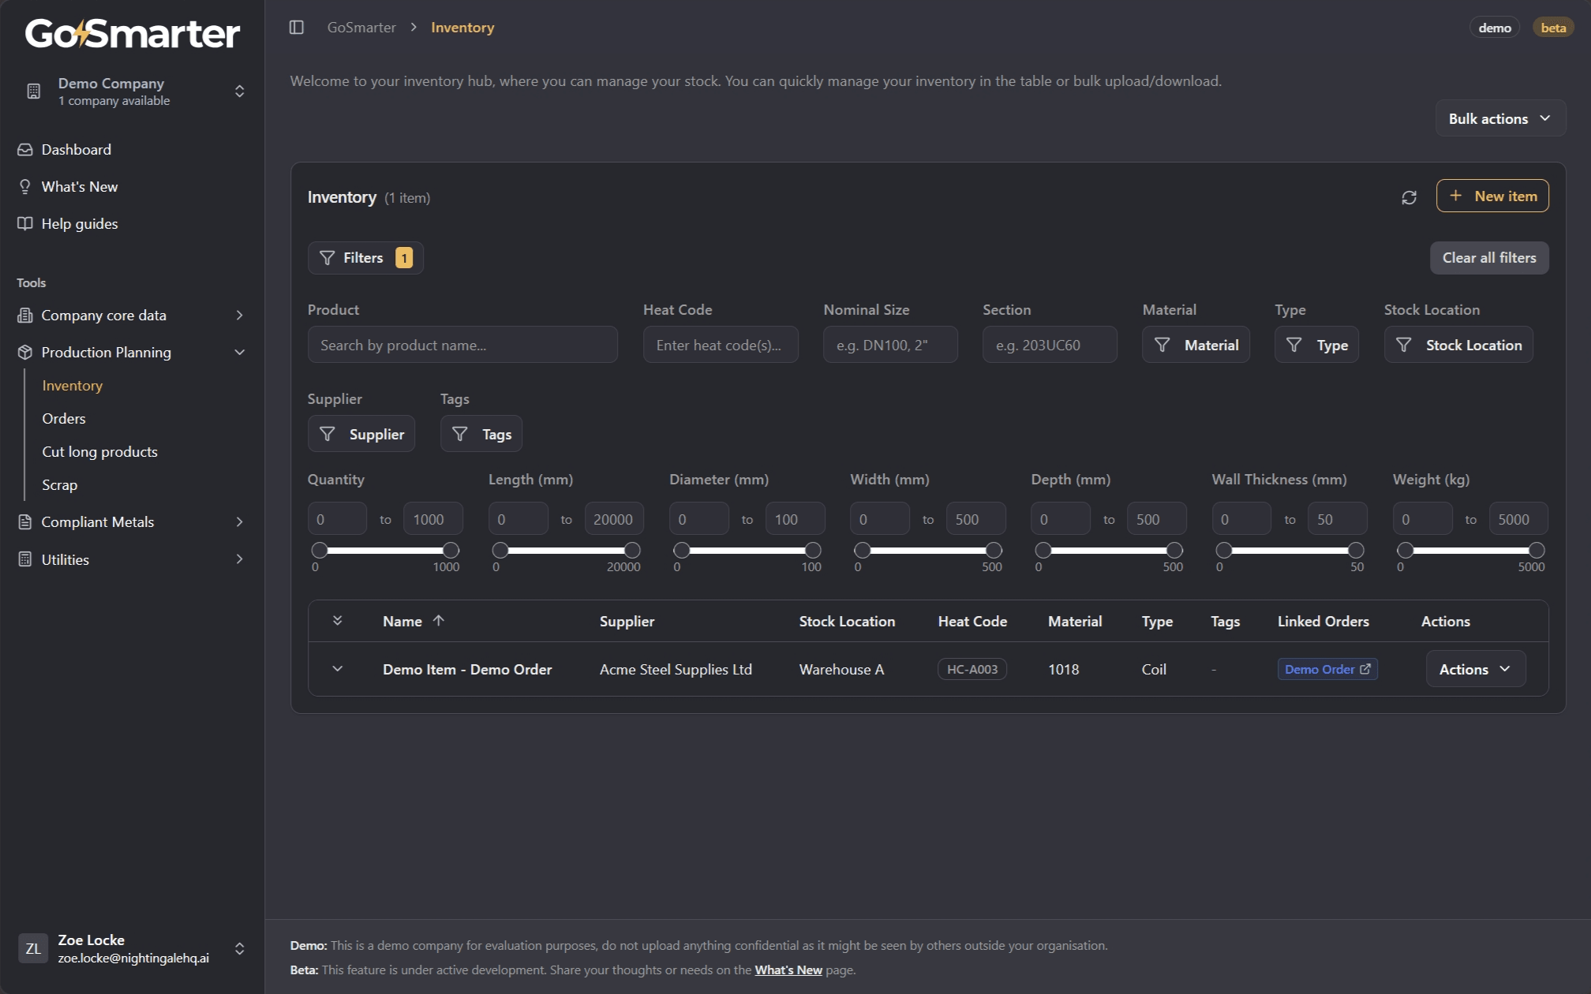Click New item button
Image resolution: width=1591 pixels, height=994 pixels.
click(x=1492, y=196)
